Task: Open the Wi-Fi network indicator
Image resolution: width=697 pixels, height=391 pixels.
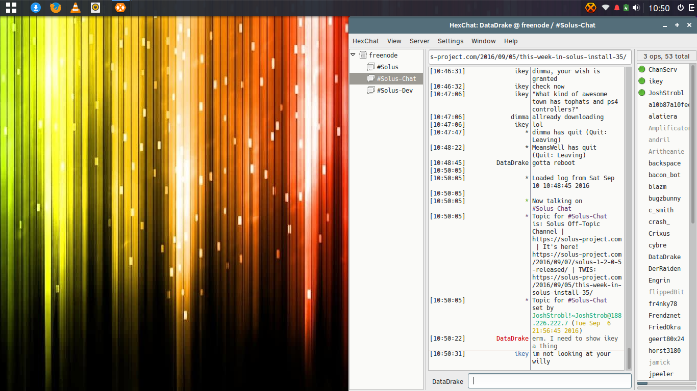Action: coord(606,8)
